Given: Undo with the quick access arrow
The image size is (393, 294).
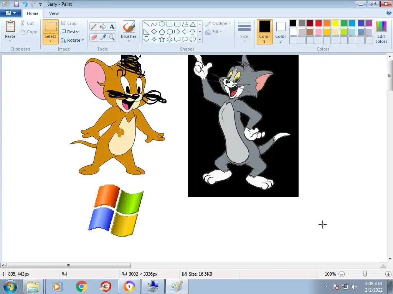Looking at the screenshot, I should pyautogui.click(x=25, y=4).
